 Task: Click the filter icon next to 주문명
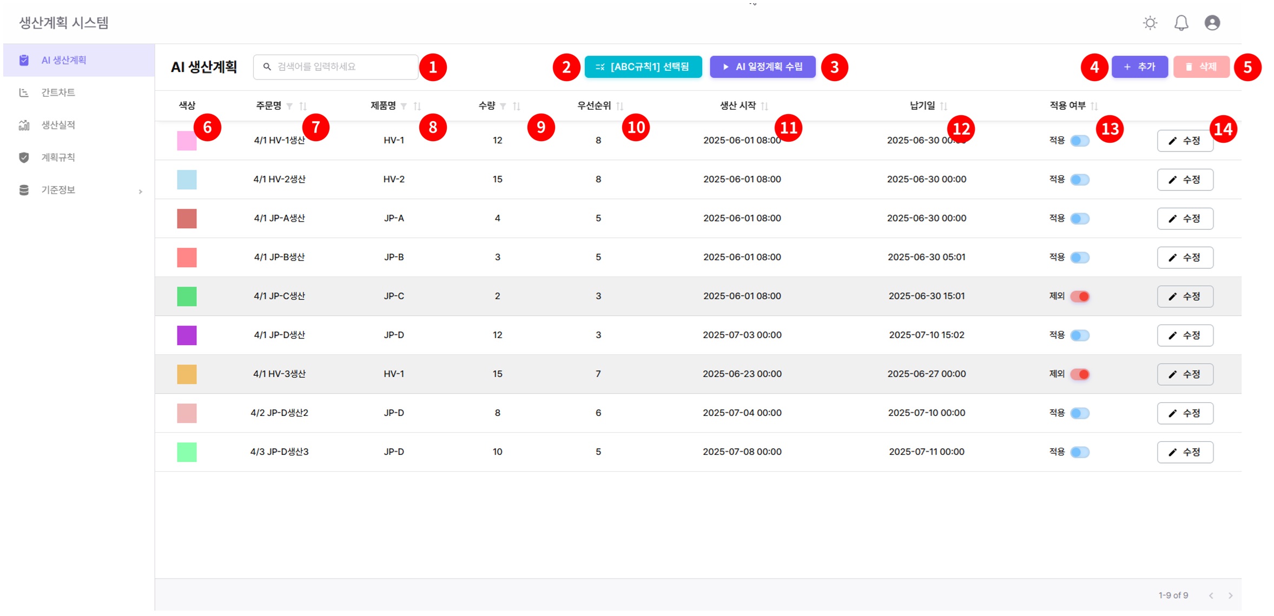(290, 106)
